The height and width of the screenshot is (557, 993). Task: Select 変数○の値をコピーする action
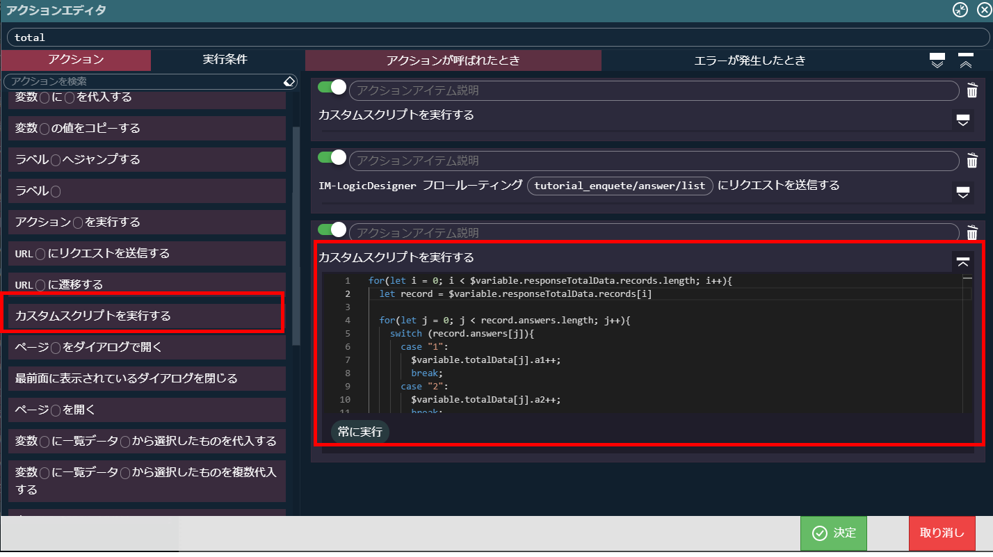click(147, 128)
